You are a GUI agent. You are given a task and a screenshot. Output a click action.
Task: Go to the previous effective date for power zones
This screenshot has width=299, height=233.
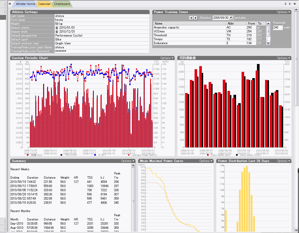pyautogui.click(x=191, y=18)
